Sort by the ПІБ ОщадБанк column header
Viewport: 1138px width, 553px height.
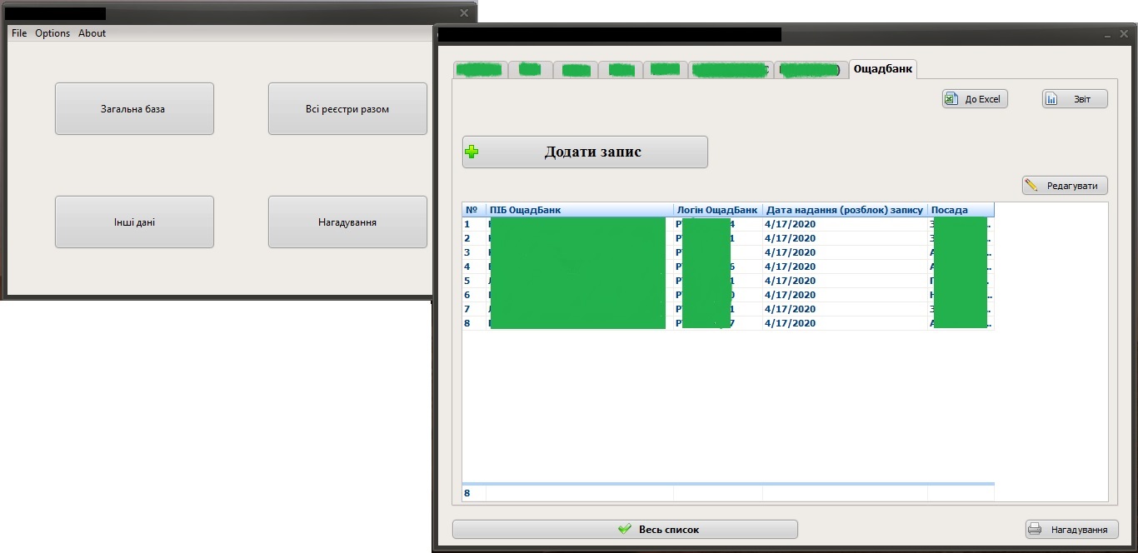[x=580, y=210]
